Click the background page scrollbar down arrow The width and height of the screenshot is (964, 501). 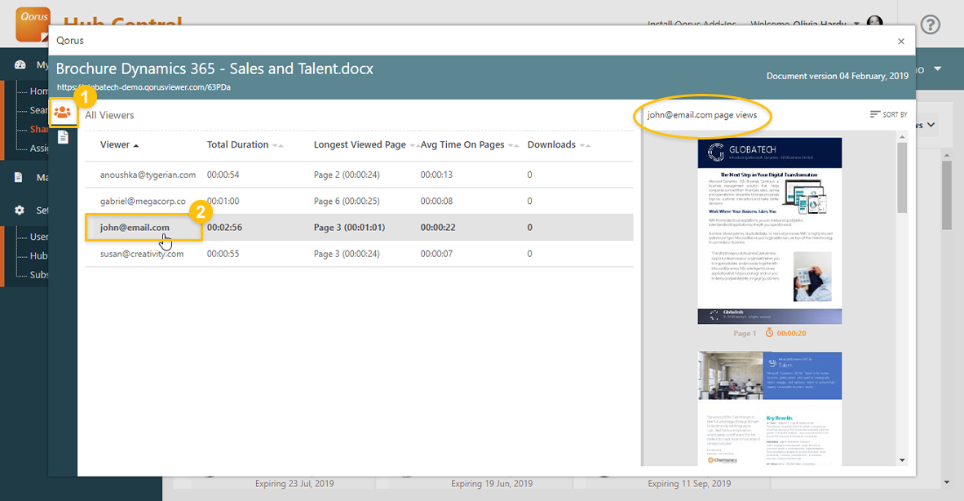[x=946, y=482]
